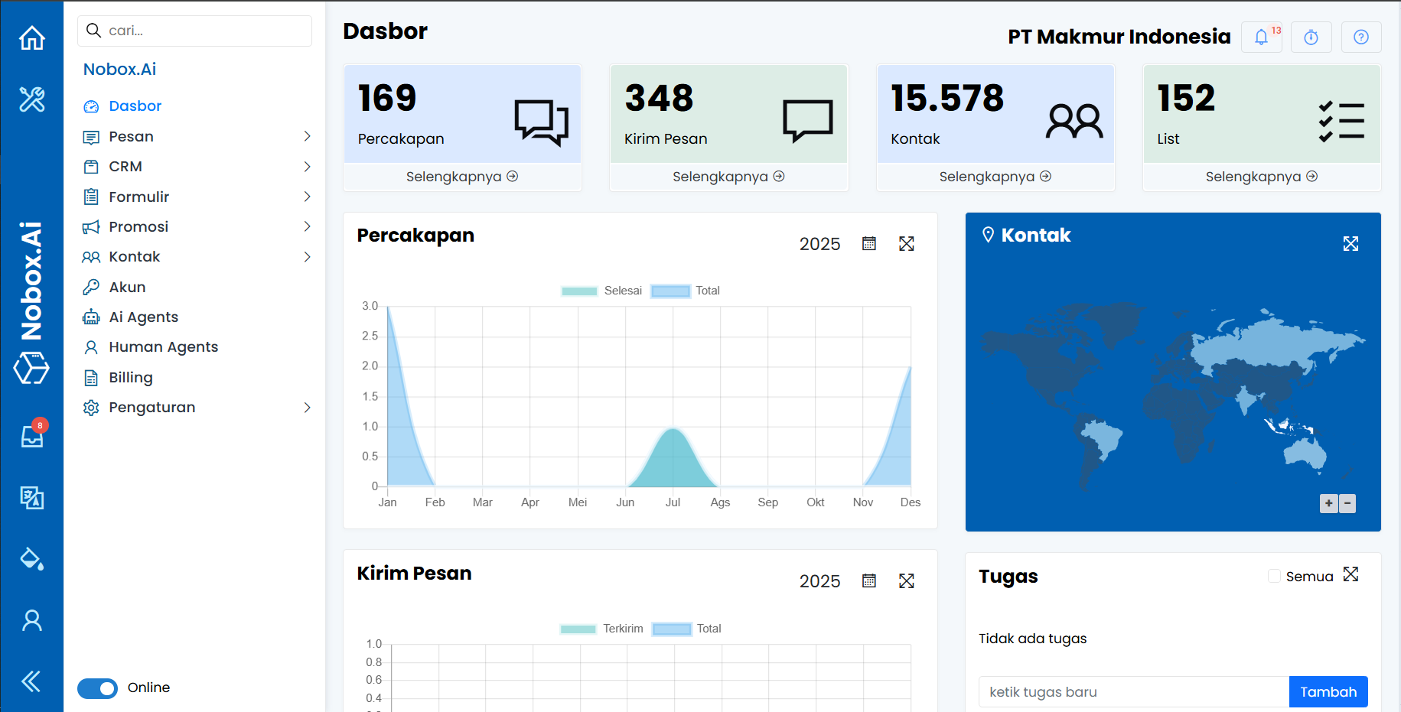1401x712 pixels.
Task: Collapse sidebar using the double-arrow icon
Action: 31,681
